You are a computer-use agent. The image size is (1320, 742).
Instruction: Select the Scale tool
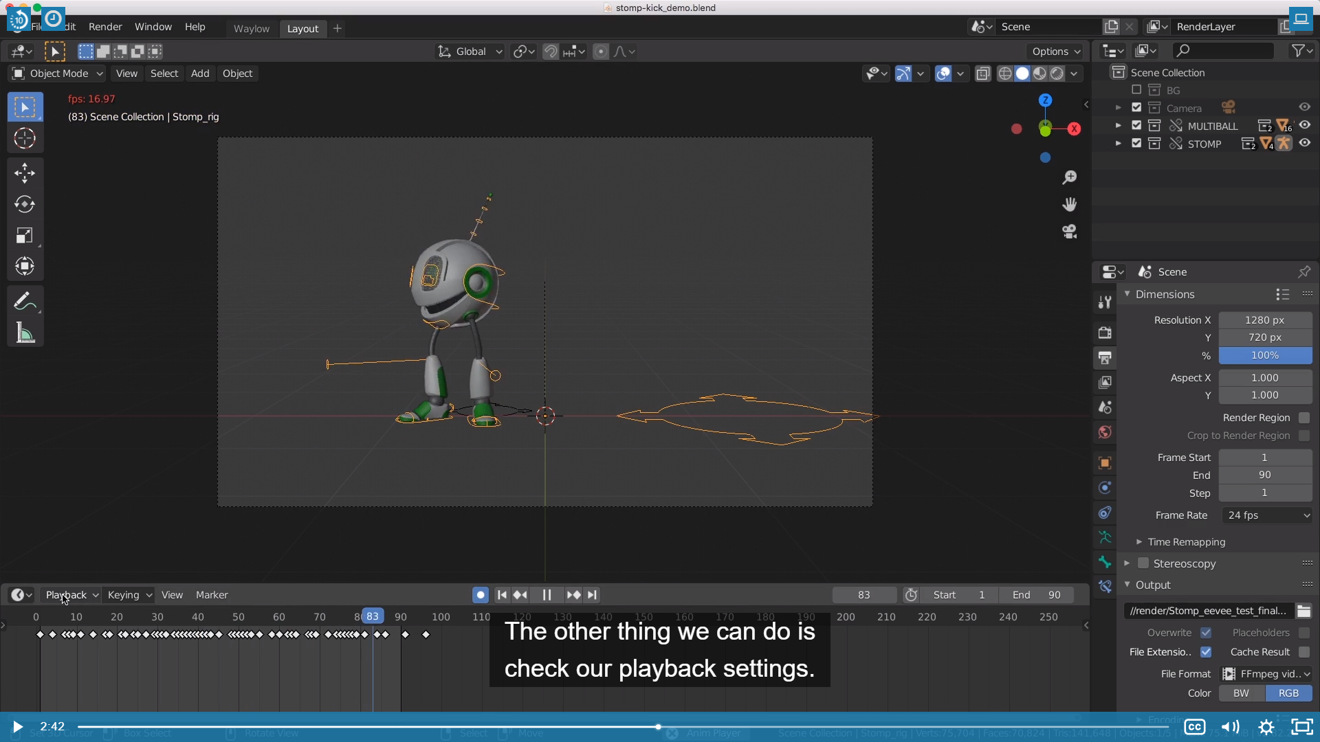click(25, 236)
